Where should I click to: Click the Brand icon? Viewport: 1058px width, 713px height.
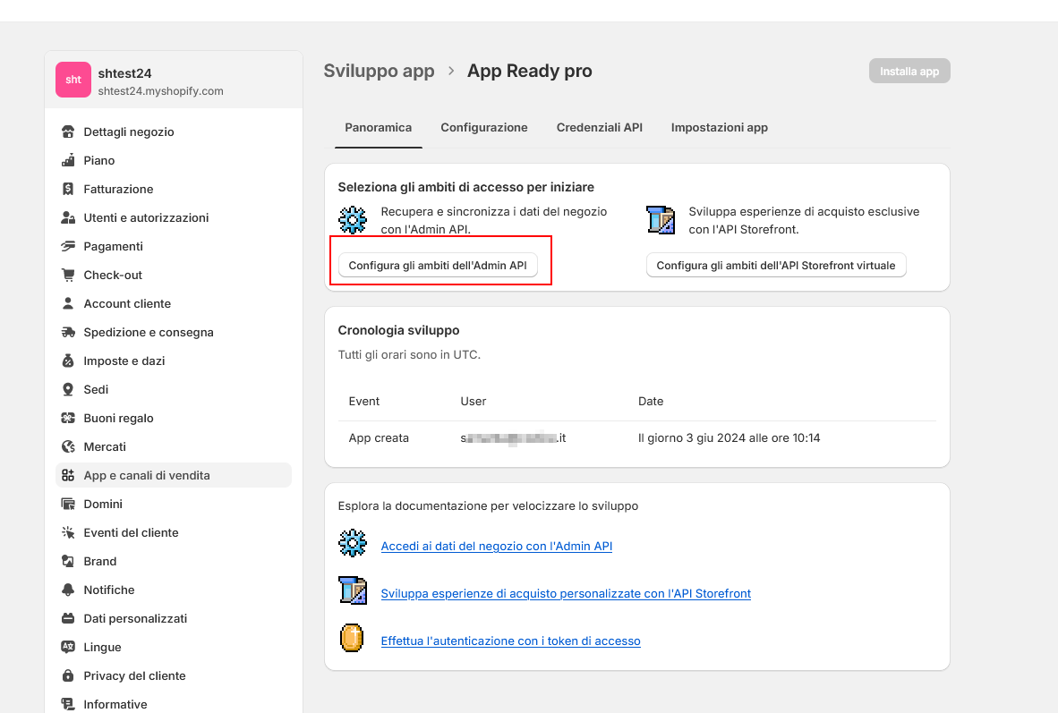(x=68, y=561)
